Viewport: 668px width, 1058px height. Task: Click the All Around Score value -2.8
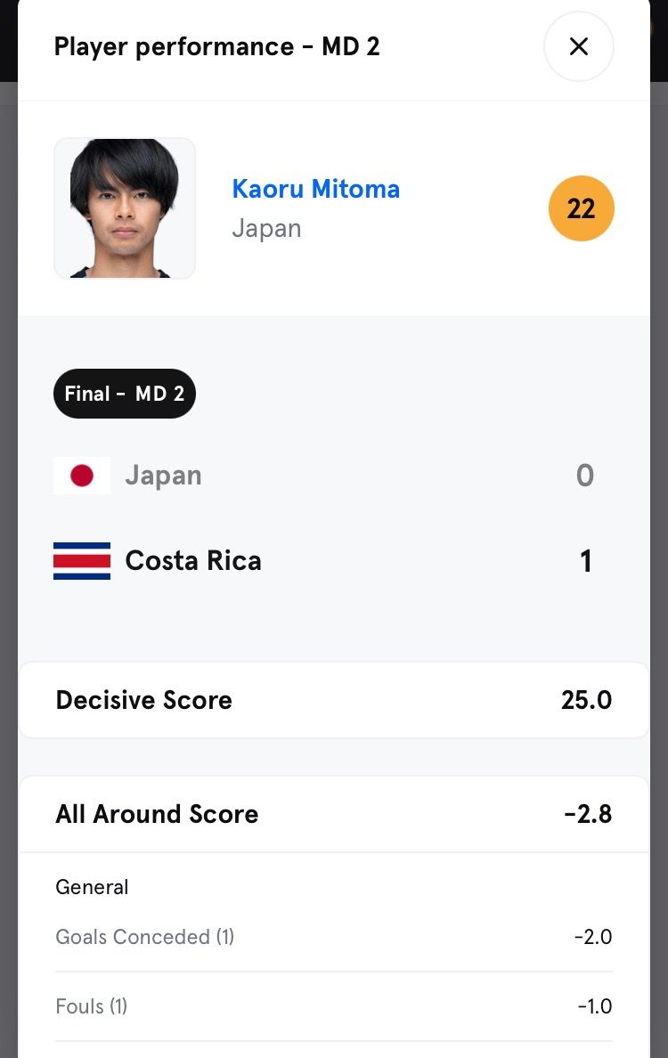coord(588,814)
